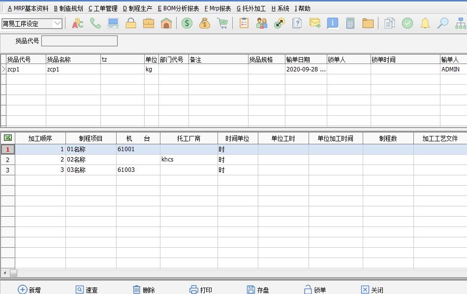This screenshot has width=467, height=294.
Task: Click the khcs vendor cell
Action: pyautogui.click(x=189, y=160)
